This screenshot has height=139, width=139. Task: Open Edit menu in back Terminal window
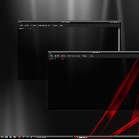click(27, 25)
